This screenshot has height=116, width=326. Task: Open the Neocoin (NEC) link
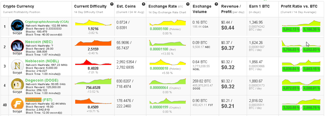(39, 42)
